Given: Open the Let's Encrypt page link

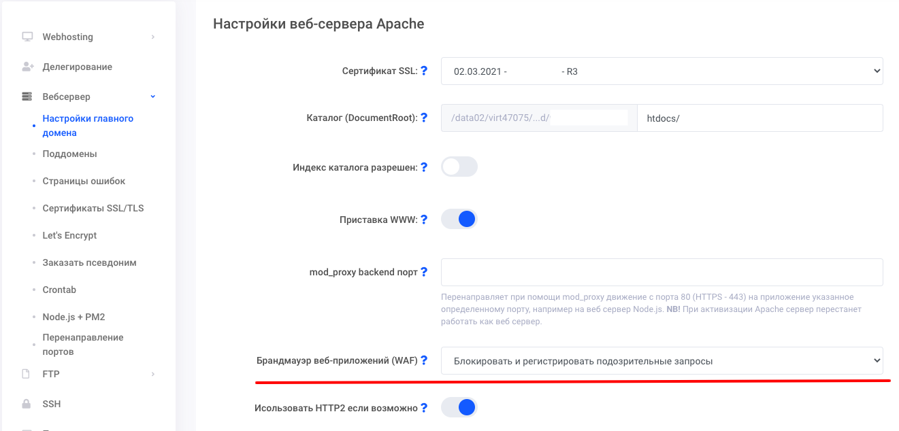Looking at the screenshot, I should (69, 235).
